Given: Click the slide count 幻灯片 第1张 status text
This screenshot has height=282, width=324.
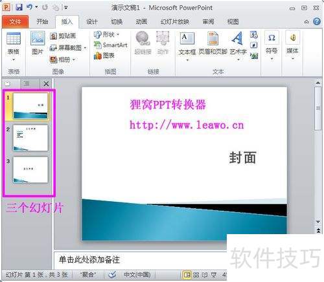Looking at the screenshot, I should coord(36,275).
